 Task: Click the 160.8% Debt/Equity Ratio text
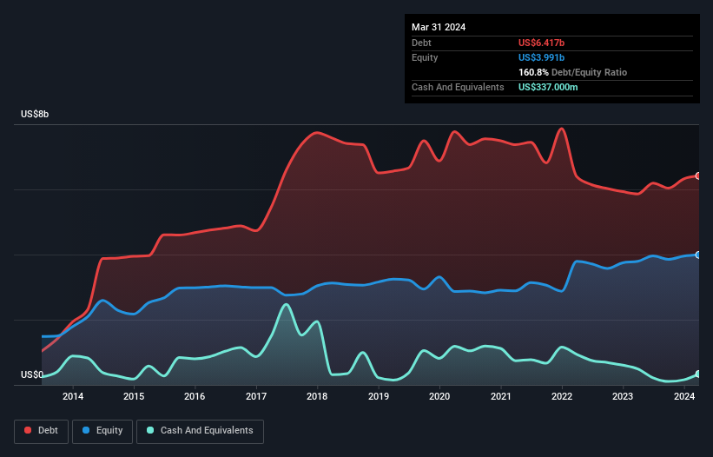572,72
